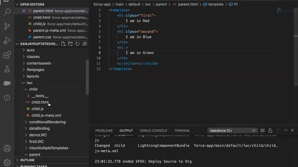Open the Manage gear settings
The image size is (298, 167).
[7, 162]
